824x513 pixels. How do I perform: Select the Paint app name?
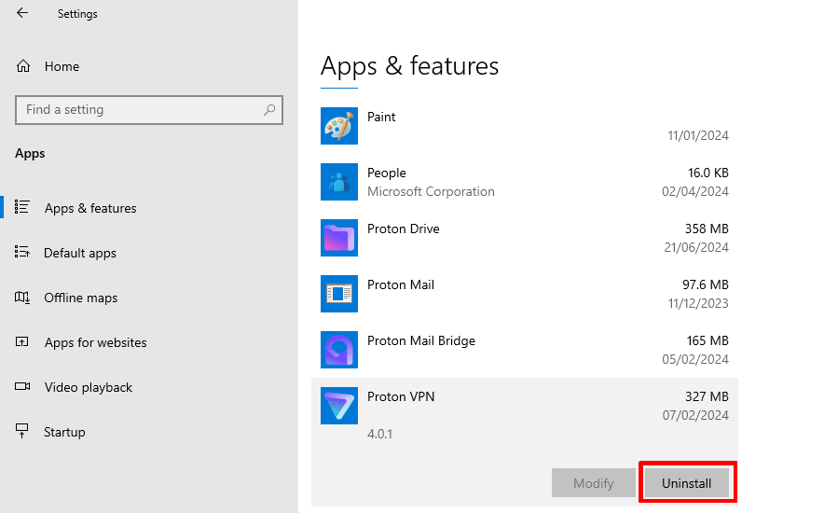[x=381, y=117]
